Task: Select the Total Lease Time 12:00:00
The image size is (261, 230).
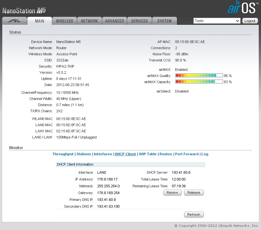Action: (x=179, y=179)
